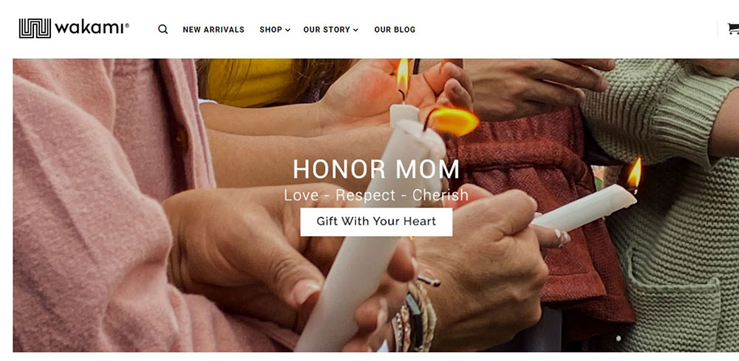Open the Shop menu
The image size is (739, 361).
[270, 30]
